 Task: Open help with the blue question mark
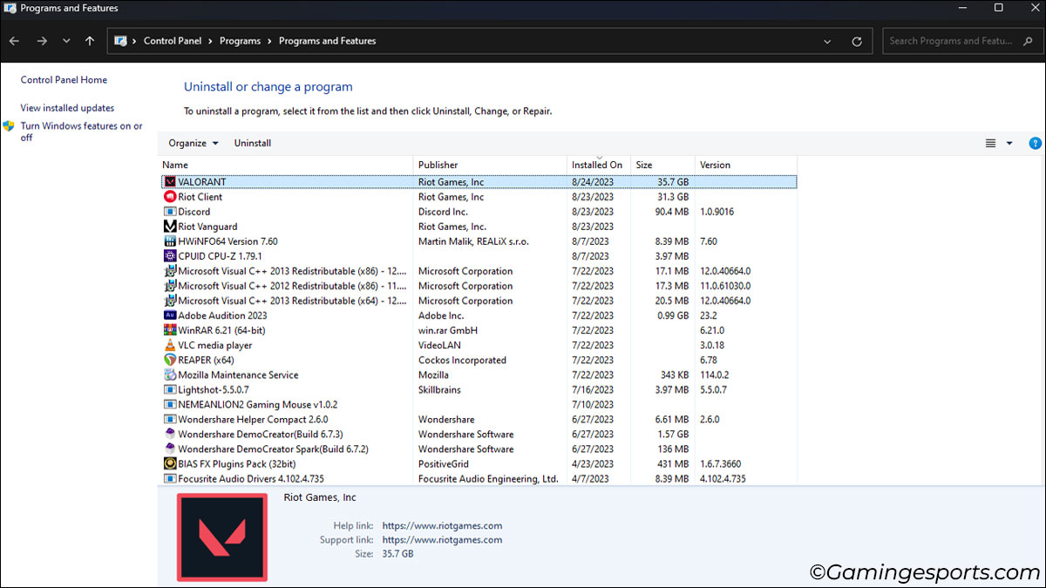pos(1035,144)
